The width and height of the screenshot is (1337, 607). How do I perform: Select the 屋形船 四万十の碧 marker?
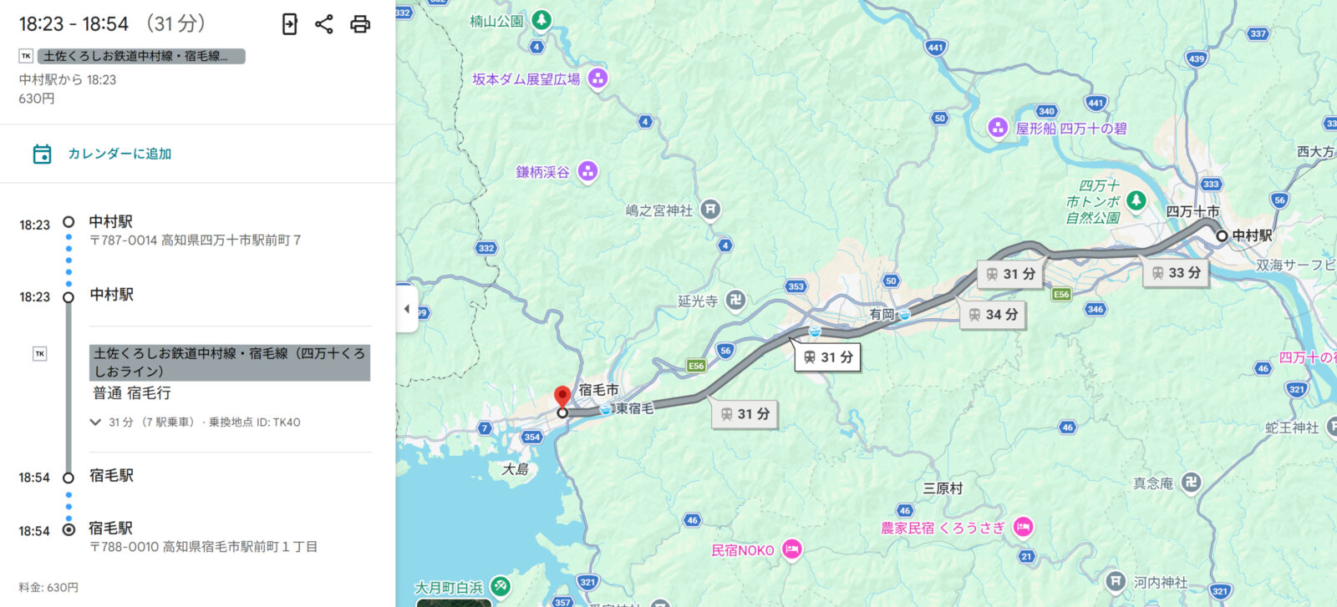pyautogui.click(x=998, y=128)
